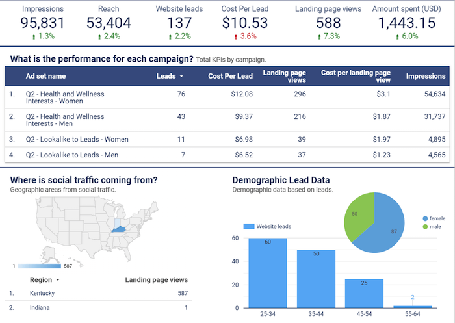
Task: Select the Health and Wellness Interests - Men row
Action: point(227,120)
